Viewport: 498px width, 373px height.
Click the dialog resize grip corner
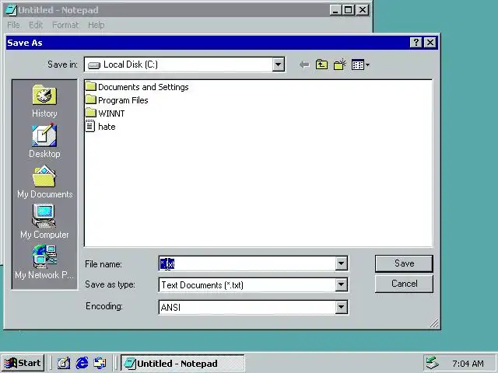(434, 323)
